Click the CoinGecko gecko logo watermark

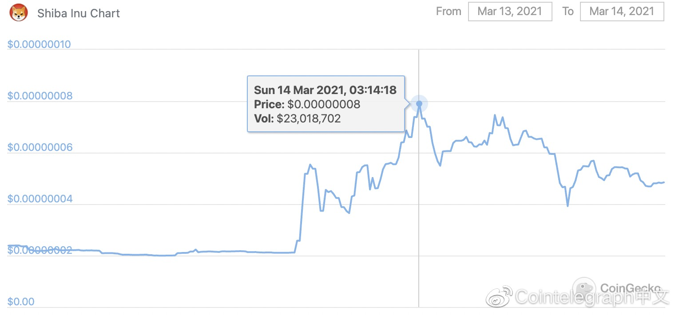pyautogui.click(x=584, y=288)
